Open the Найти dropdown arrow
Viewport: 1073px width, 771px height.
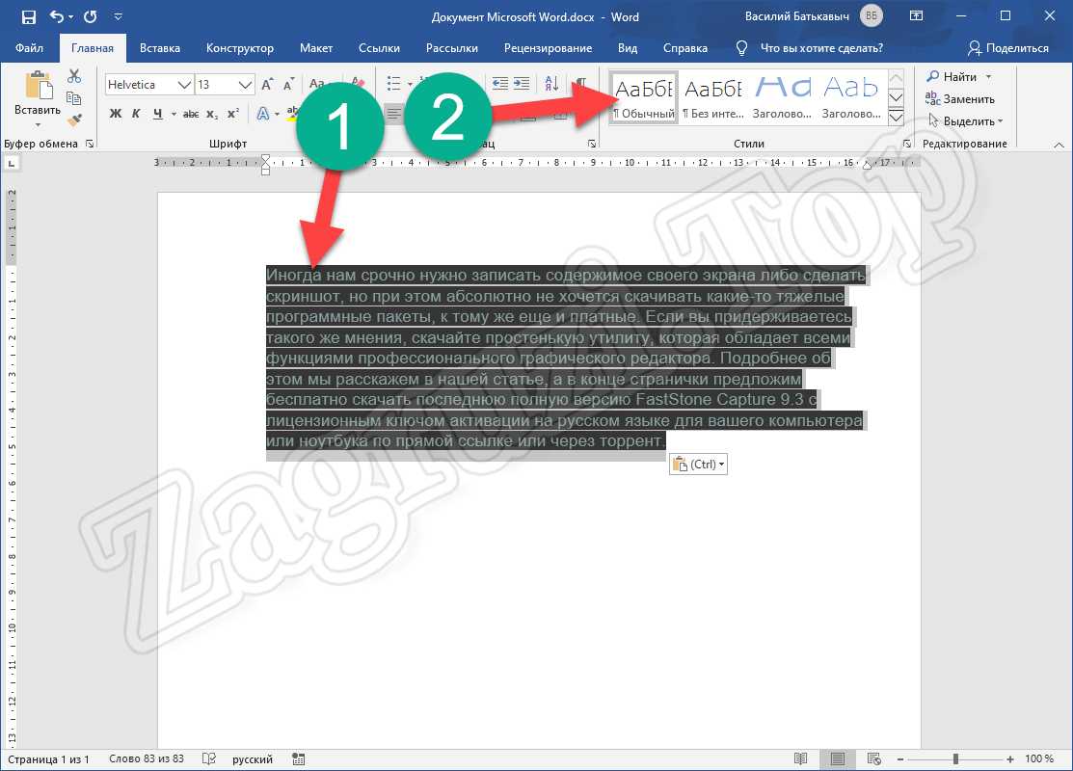989,77
